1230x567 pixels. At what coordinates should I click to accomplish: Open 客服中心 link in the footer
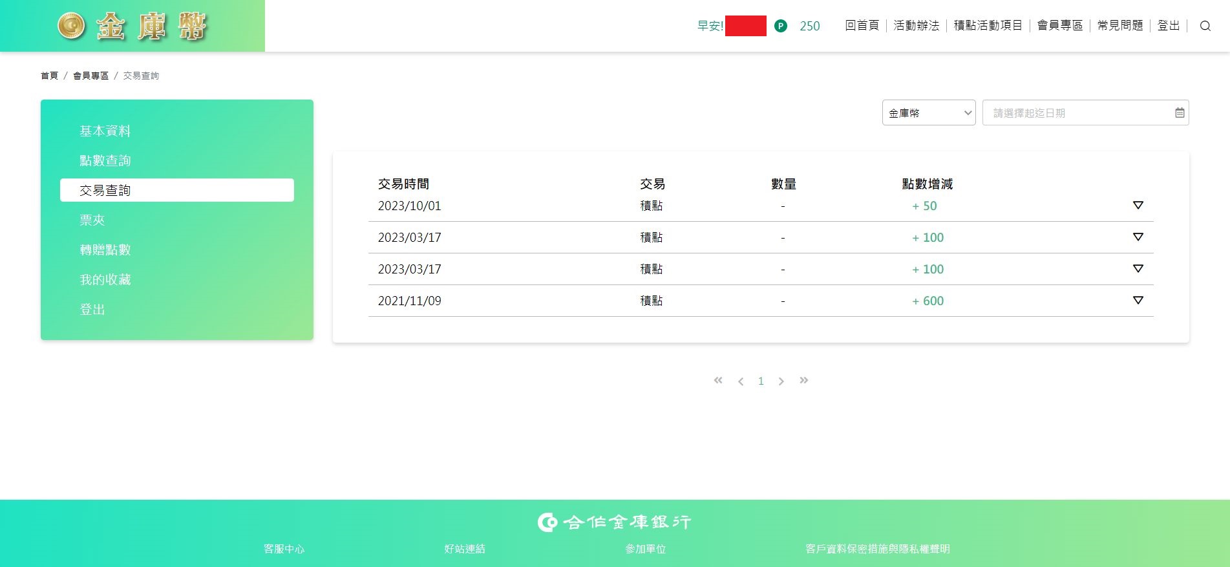tap(284, 549)
